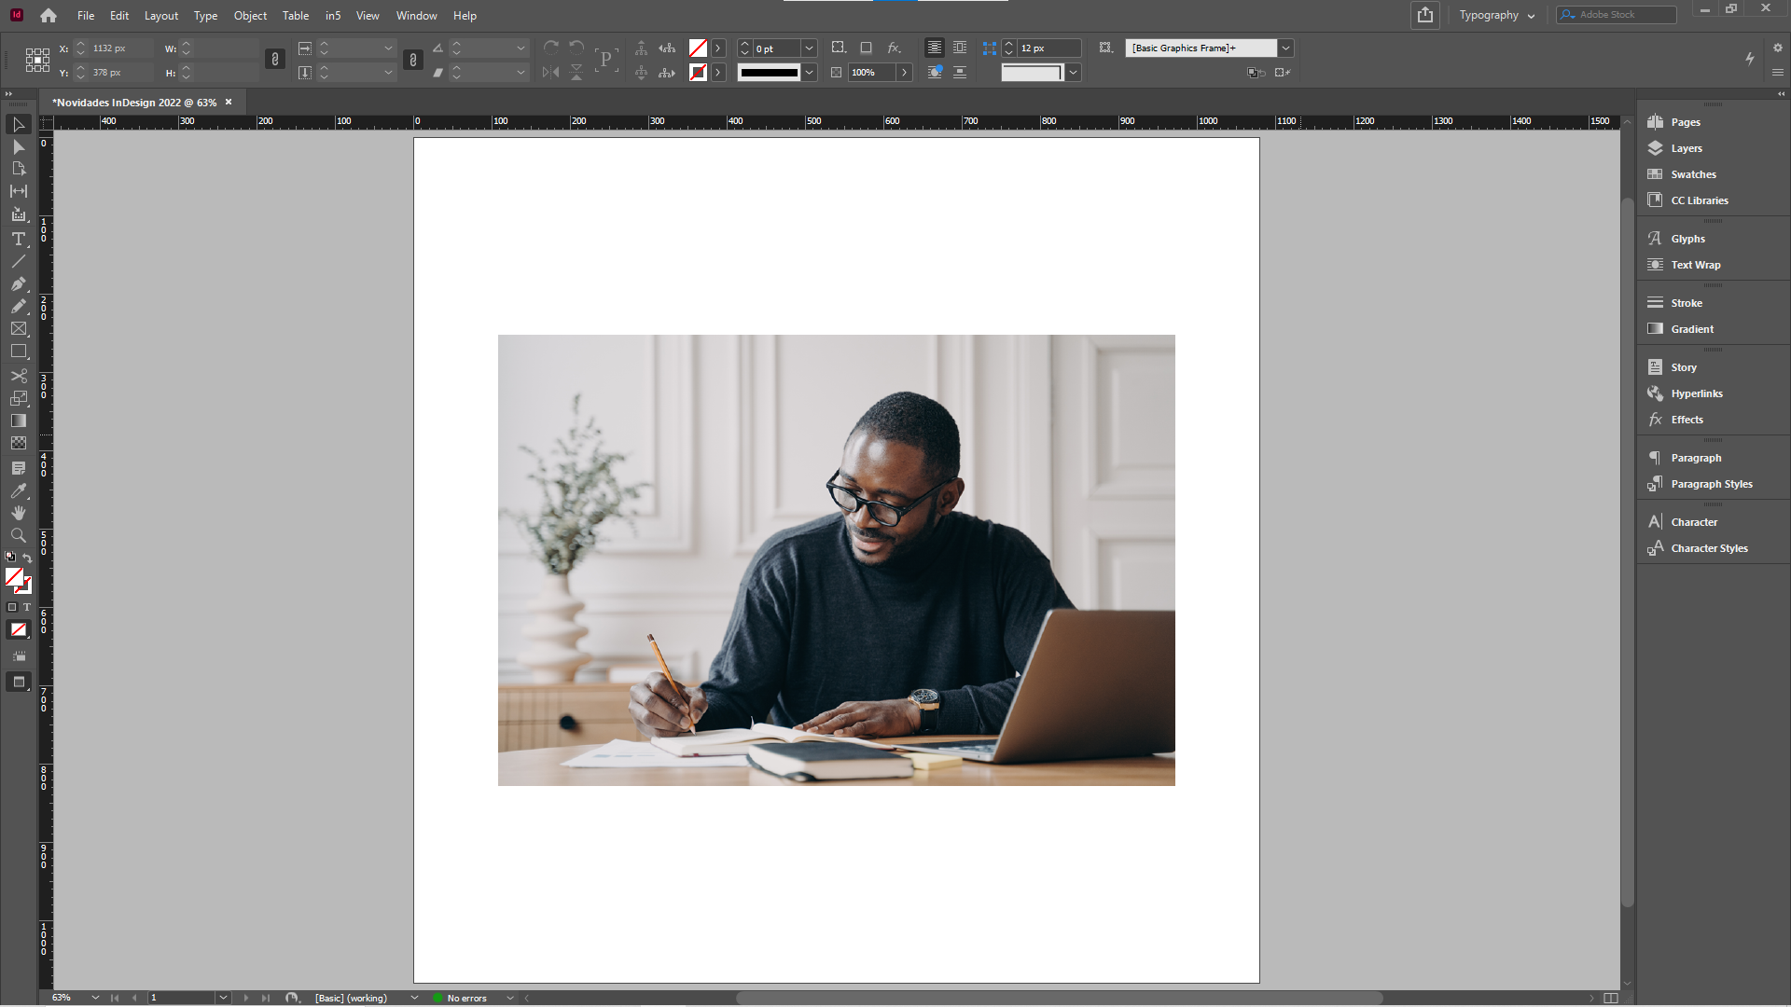The image size is (1791, 1007).
Task: Click the reference point locator grid
Action: (x=37, y=60)
